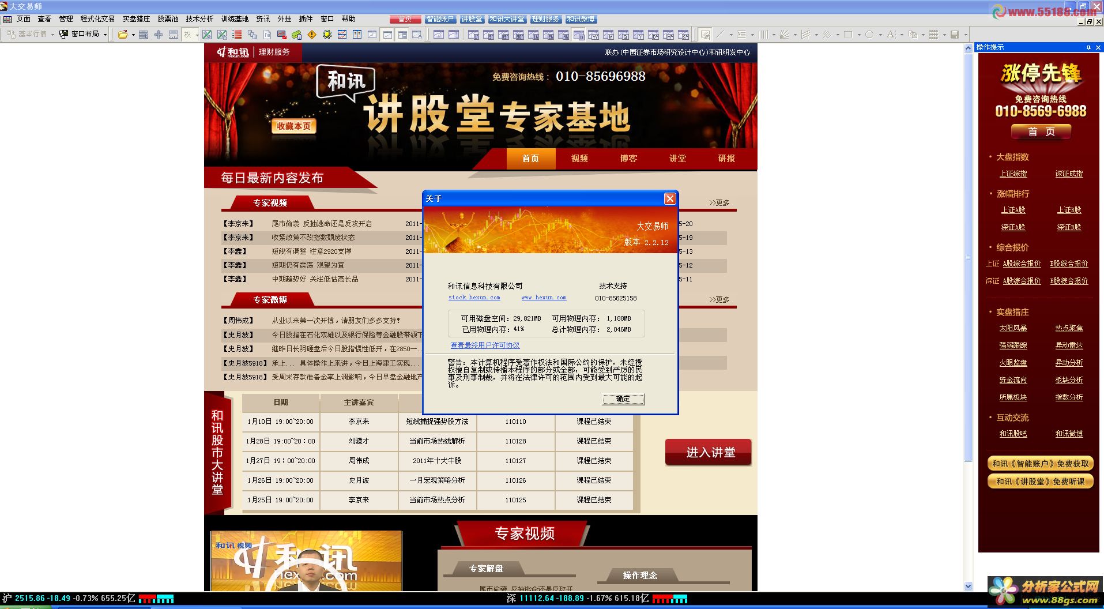
Task: Click the yellow warning diamond icon
Action: click(x=311, y=35)
